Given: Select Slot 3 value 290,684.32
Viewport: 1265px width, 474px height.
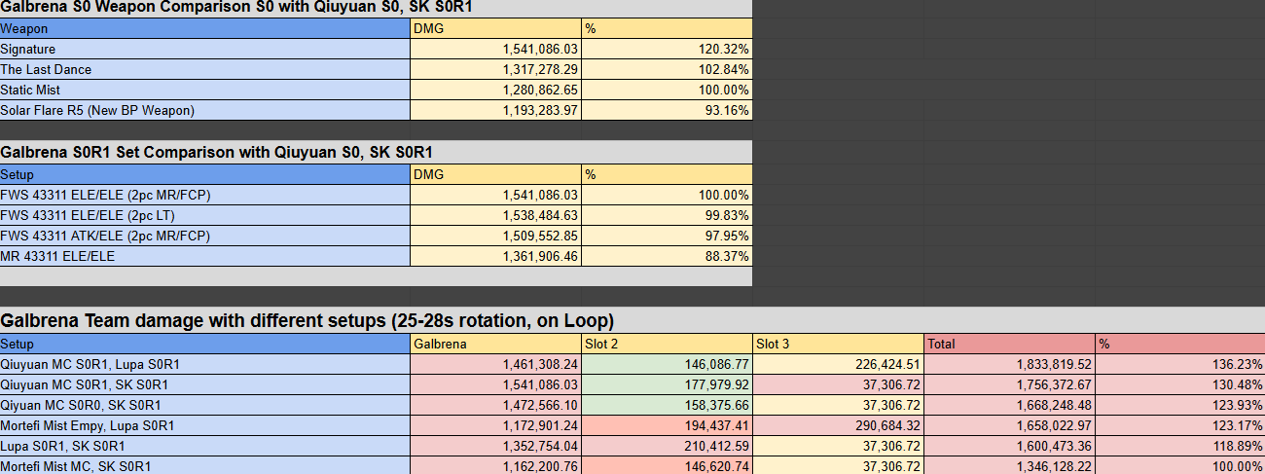Looking at the screenshot, I should pyautogui.click(x=838, y=425).
